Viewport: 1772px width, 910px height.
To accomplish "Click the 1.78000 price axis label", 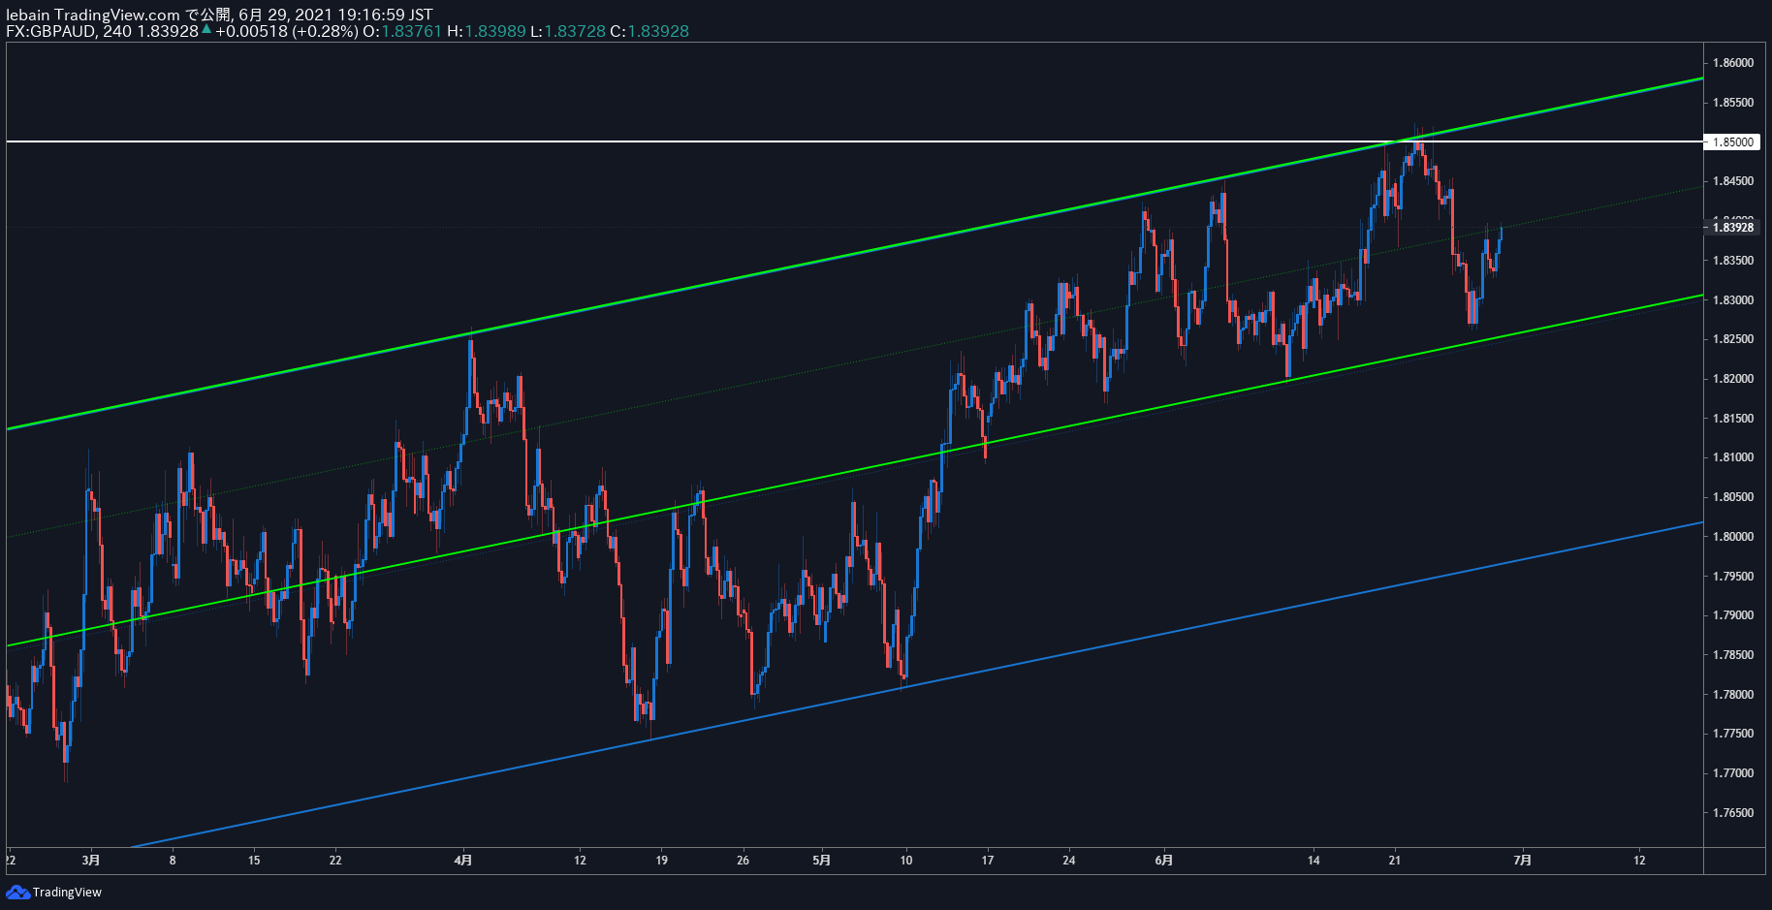I will tap(1733, 695).
